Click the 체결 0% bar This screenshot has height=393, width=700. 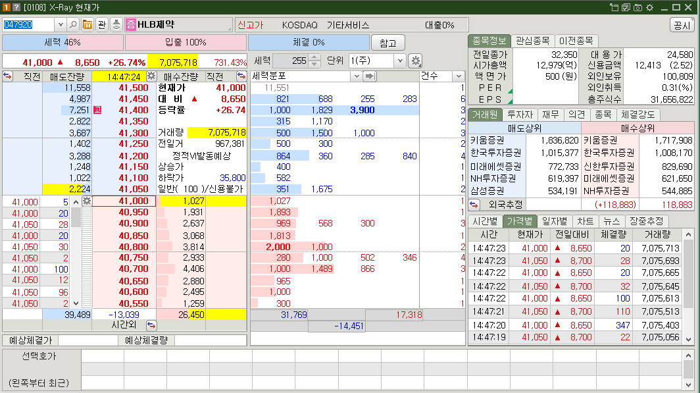click(x=309, y=42)
